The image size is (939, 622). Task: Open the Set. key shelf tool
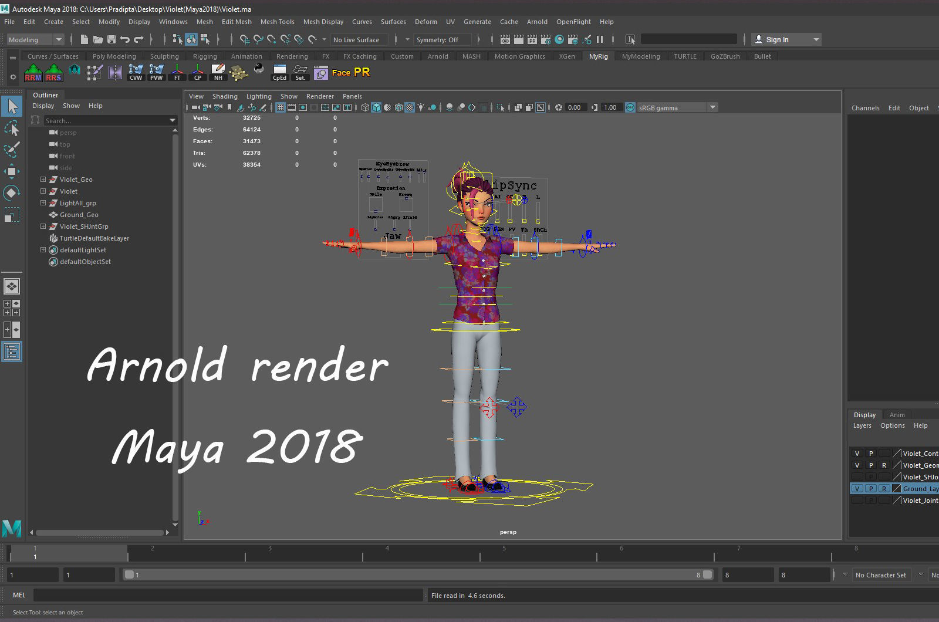click(x=300, y=73)
